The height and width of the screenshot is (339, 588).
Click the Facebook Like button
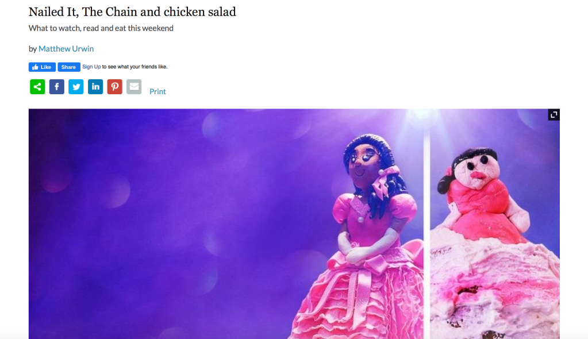pyautogui.click(x=42, y=67)
